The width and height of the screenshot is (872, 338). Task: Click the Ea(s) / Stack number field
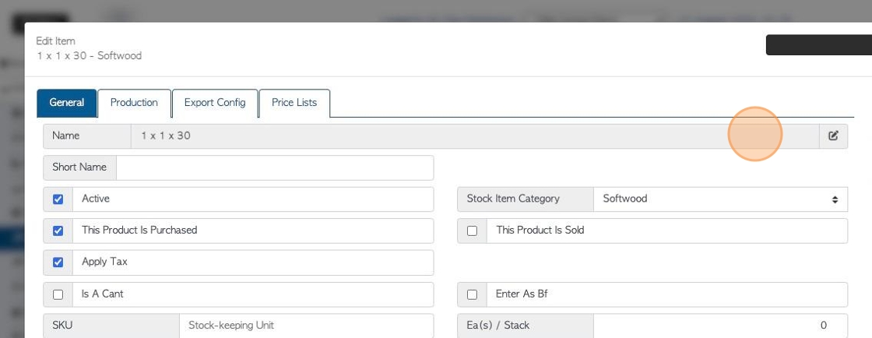point(720,326)
